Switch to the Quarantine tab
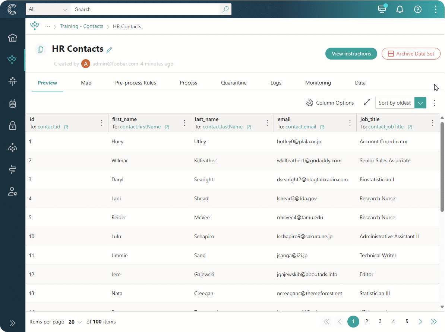 (234, 83)
